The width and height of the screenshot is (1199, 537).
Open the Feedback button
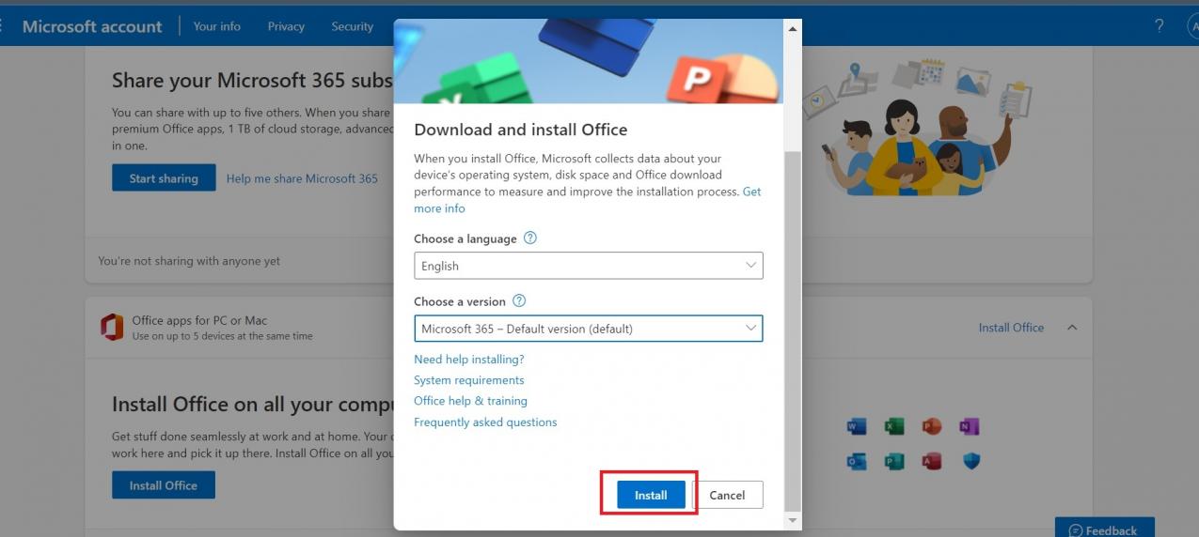pyautogui.click(x=1104, y=529)
